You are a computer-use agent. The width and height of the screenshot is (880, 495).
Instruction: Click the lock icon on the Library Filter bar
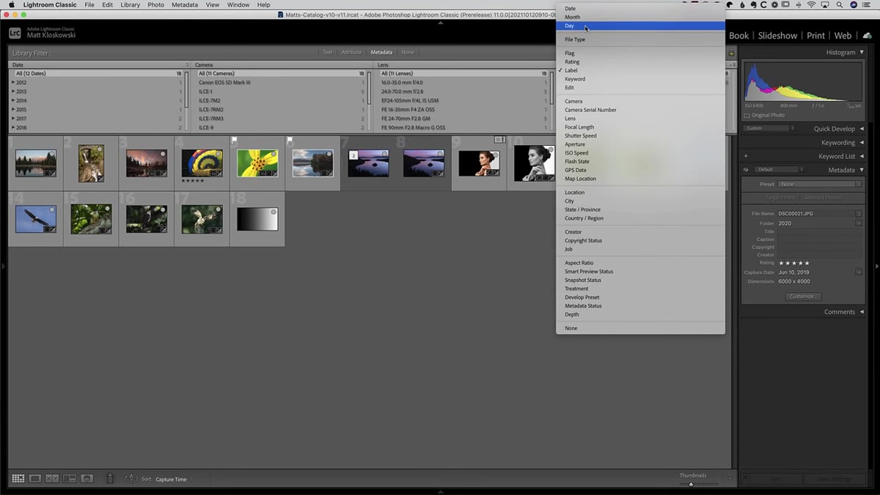click(731, 53)
